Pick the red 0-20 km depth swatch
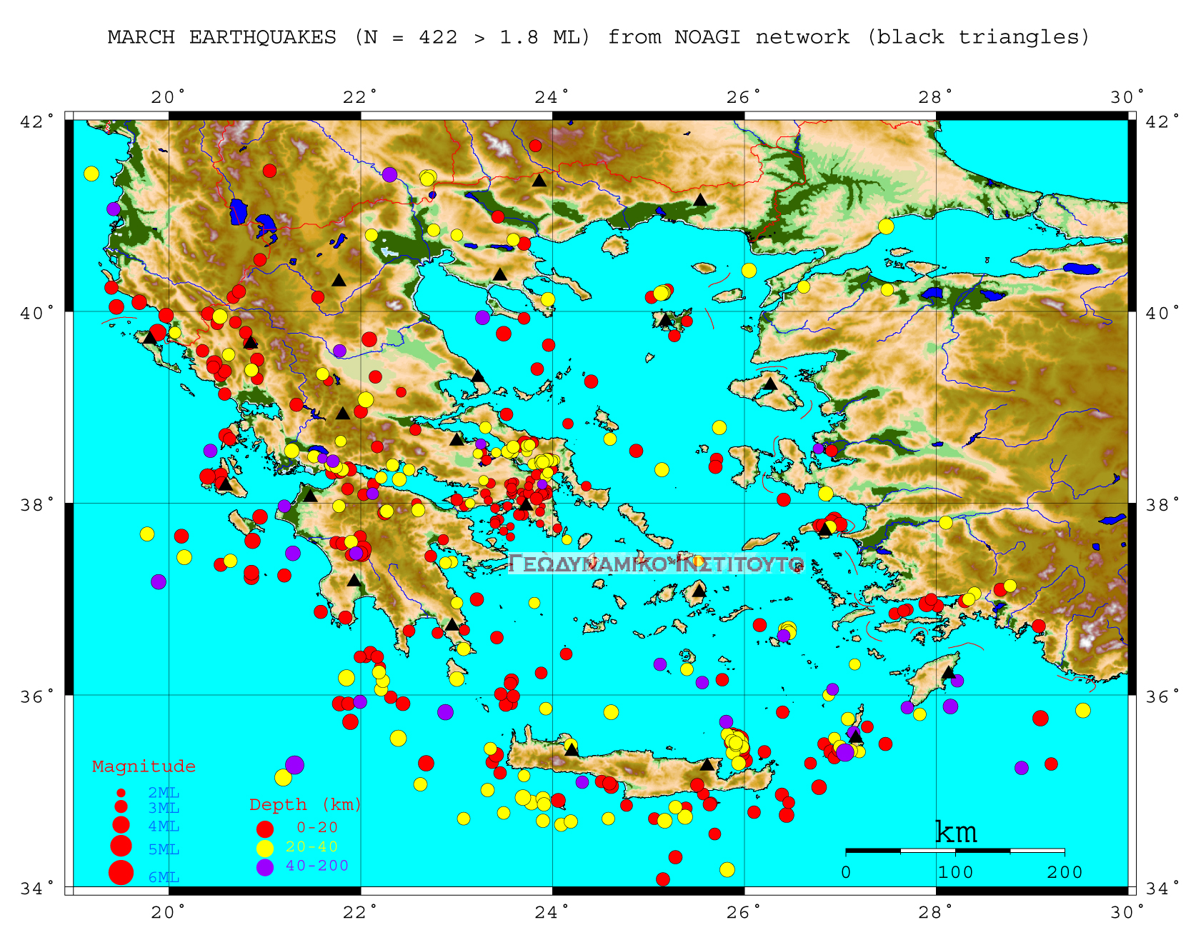This screenshot has height=945, width=1196. point(265,829)
